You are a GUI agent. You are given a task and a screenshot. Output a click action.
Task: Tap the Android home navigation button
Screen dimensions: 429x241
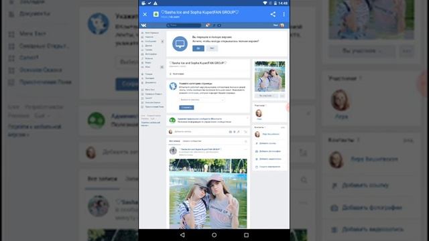point(214,235)
